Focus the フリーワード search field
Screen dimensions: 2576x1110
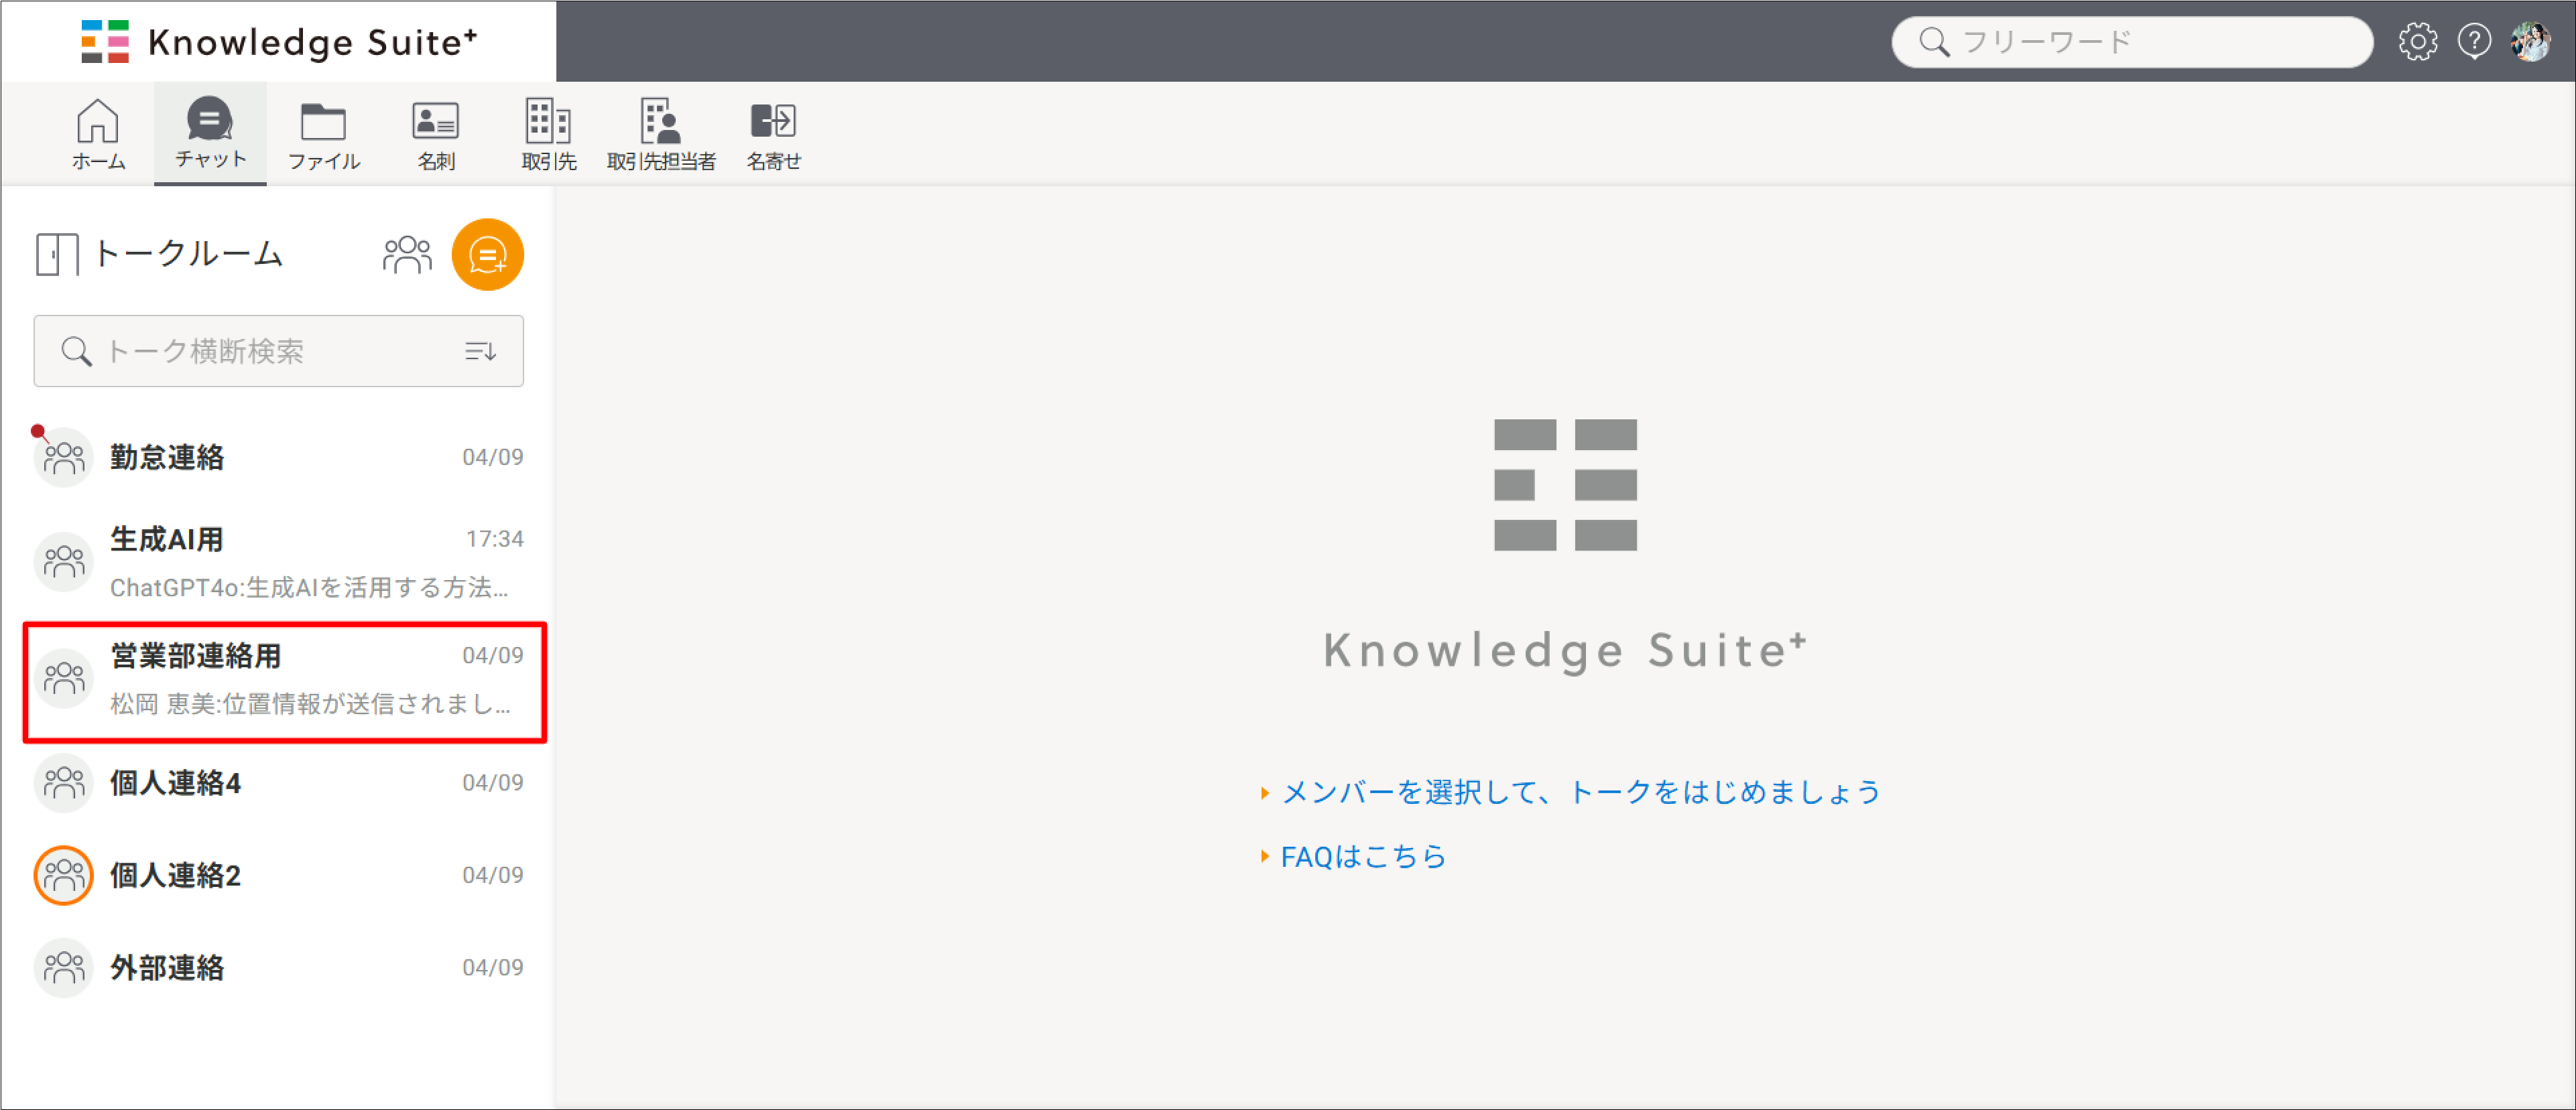(2132, 42)
